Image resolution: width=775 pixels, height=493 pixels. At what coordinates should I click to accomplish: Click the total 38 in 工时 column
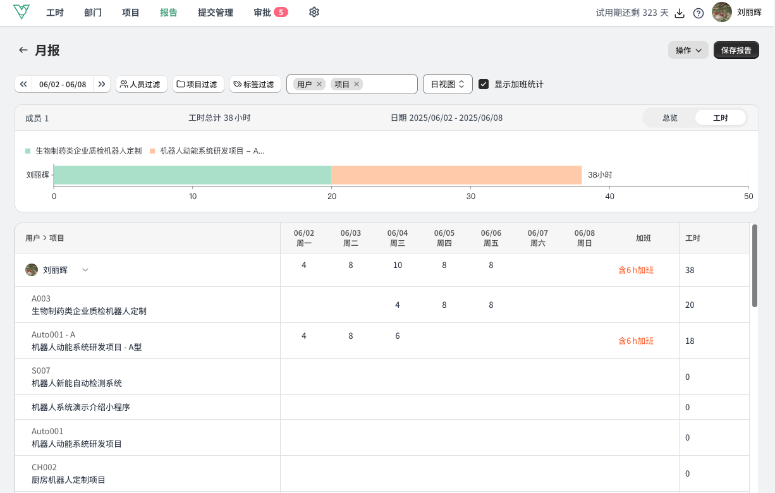[x=690, y=270]
